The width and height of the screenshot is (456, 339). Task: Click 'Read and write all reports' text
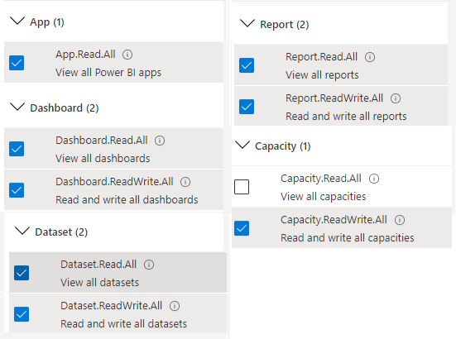(346, 117)
